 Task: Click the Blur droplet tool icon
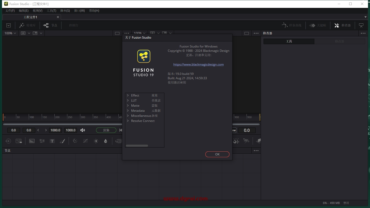(x=106, y=141)
